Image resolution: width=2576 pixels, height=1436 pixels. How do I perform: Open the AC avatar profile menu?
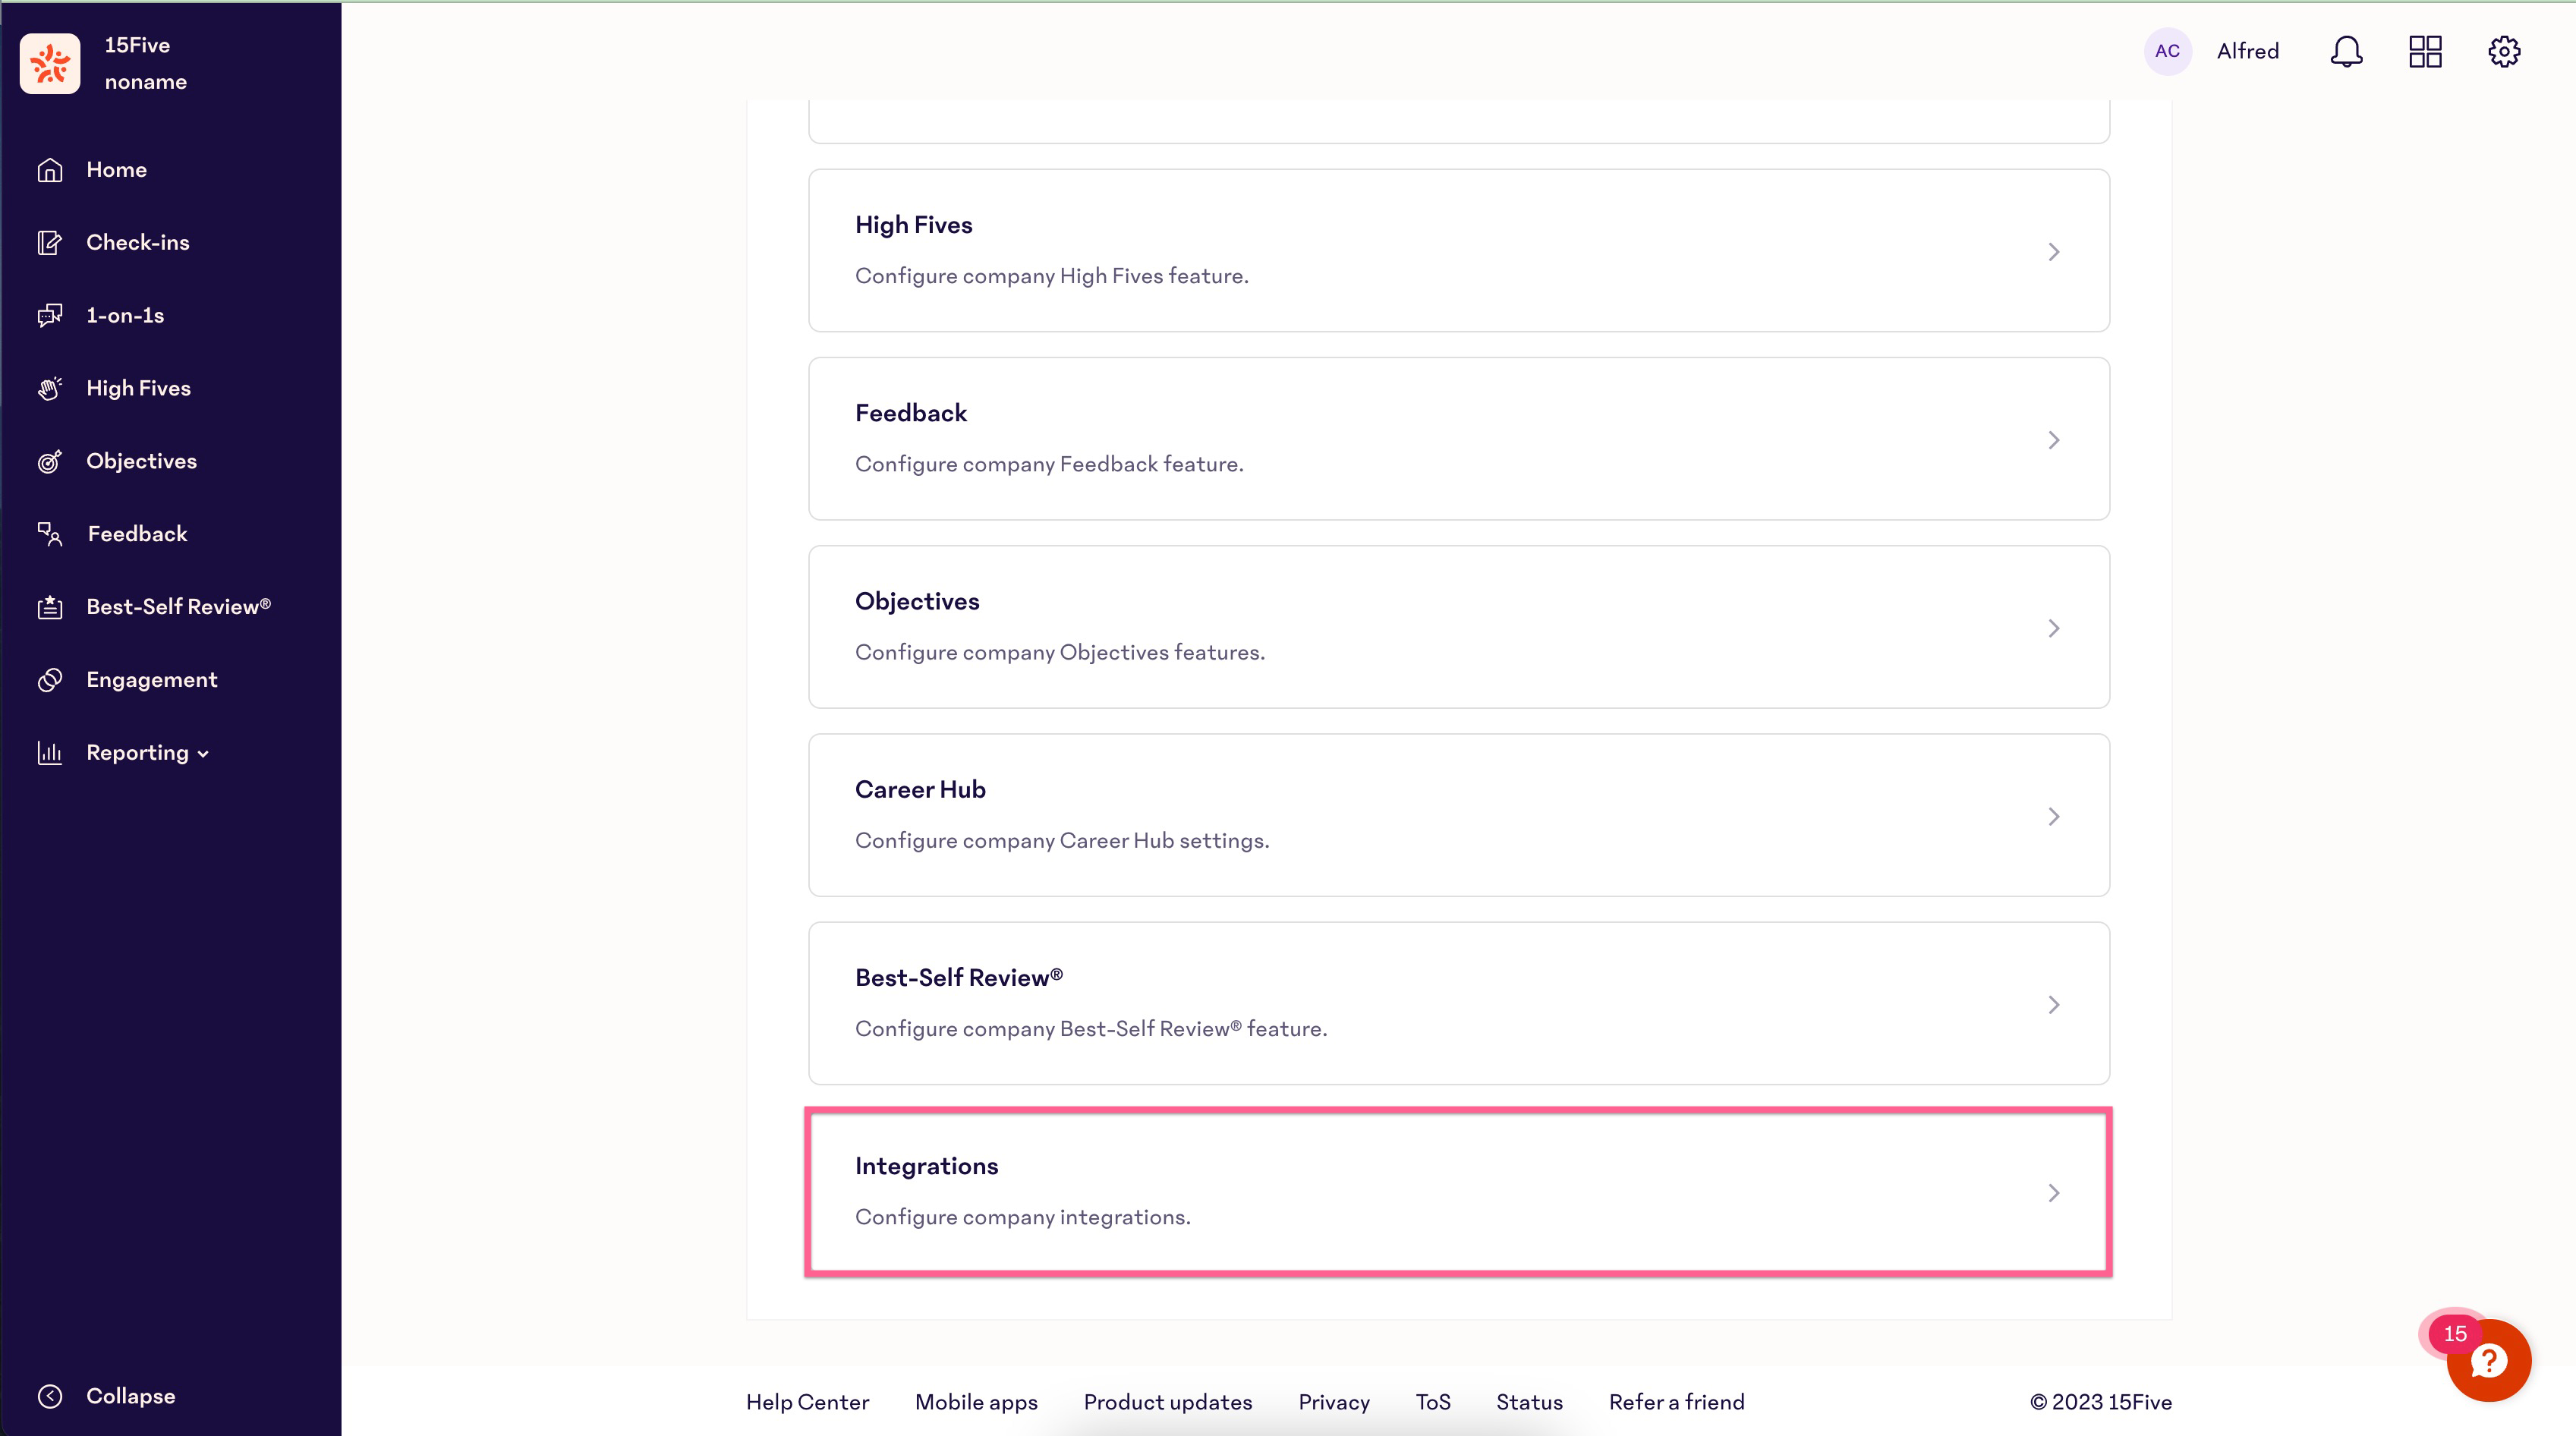(x=2166, y=51)
